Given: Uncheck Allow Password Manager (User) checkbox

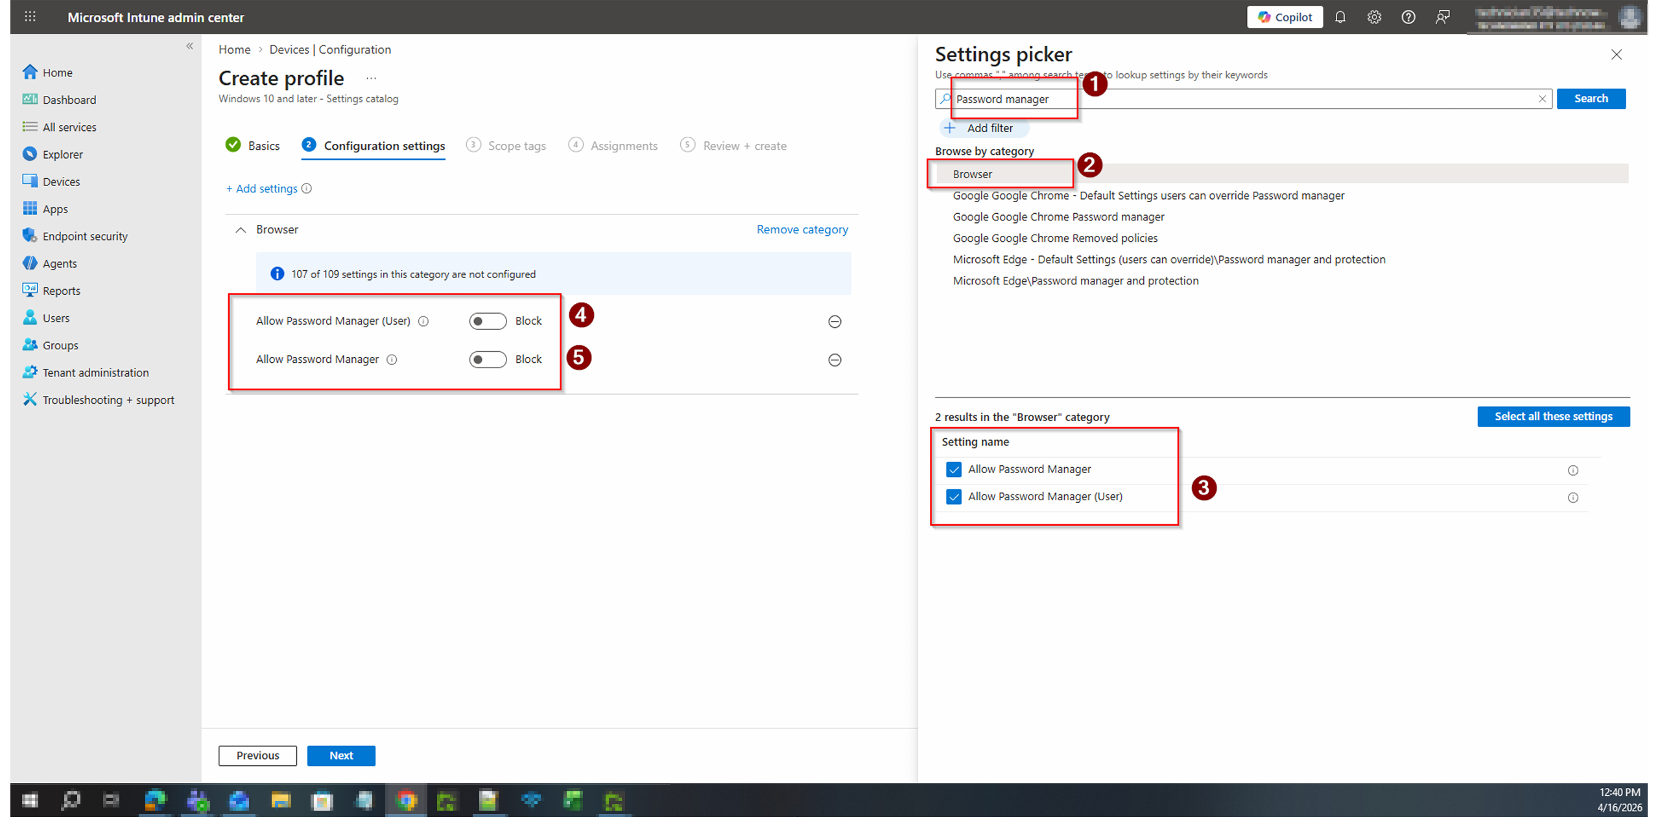Looking at the screenshot, I should coord(953,496).
